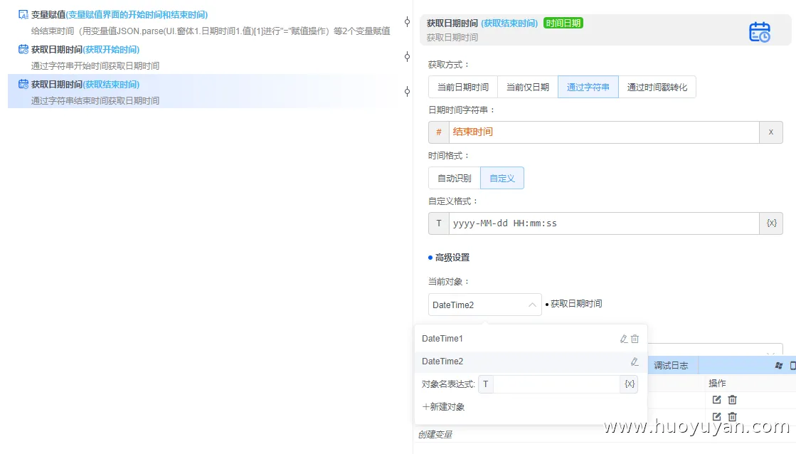Click the large calendar-clock icon in panel header
The width and height of the screenshot is (796, 454).
[760, 32]
